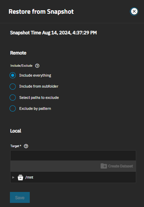The height and width of the screenshot is (207, 144).
Task: Open the Target field help icon
Action: coord(26,146)
